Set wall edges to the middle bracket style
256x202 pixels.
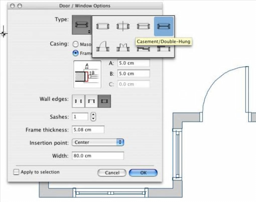pos(91,101)
